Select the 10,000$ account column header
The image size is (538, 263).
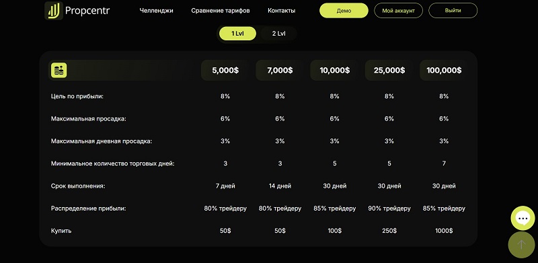(x=334, y=71)
